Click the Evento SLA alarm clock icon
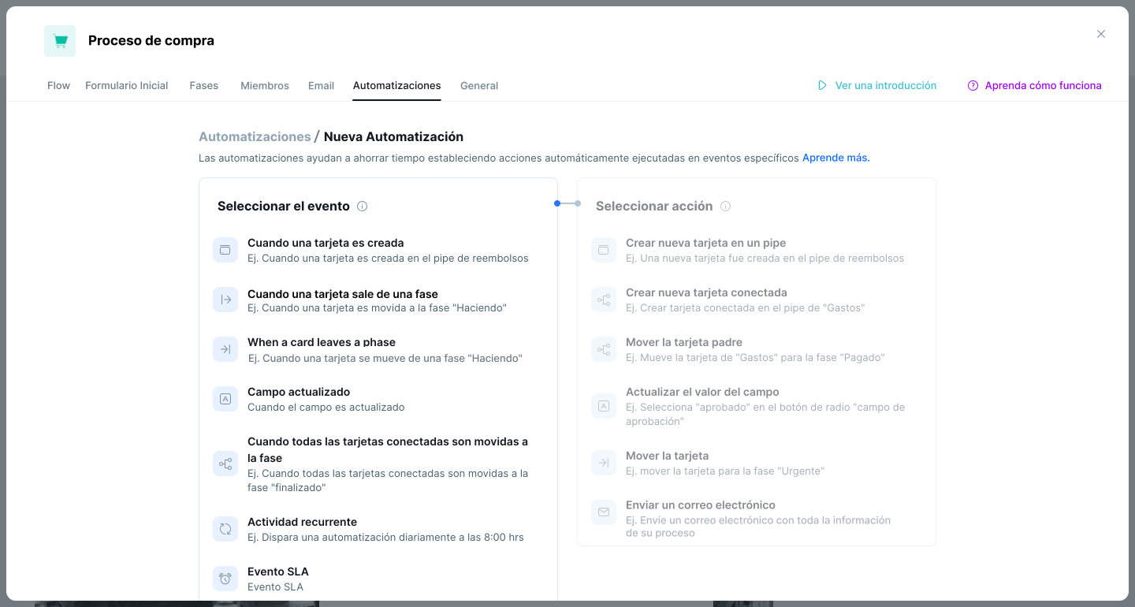1135x607 pixels. click(x=225, y=579)
